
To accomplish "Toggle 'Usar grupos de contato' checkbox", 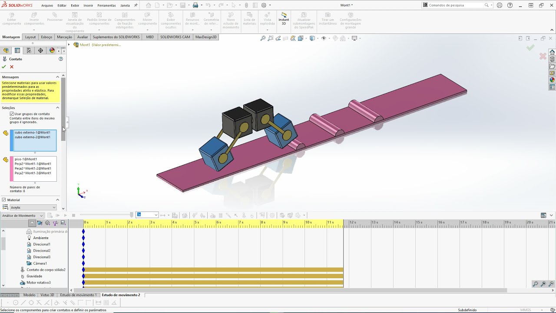I will point(12,114).
